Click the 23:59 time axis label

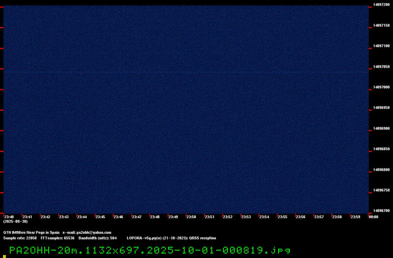[355, 217]
